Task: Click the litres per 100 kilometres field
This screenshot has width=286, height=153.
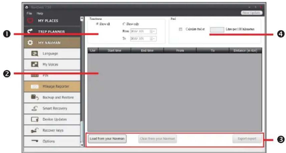Action: [217, 29]
